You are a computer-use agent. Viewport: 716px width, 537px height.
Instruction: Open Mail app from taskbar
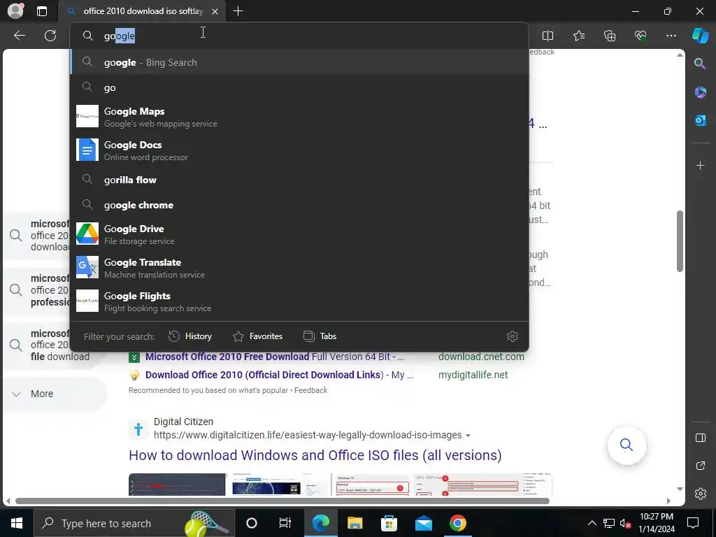point(423,523)
